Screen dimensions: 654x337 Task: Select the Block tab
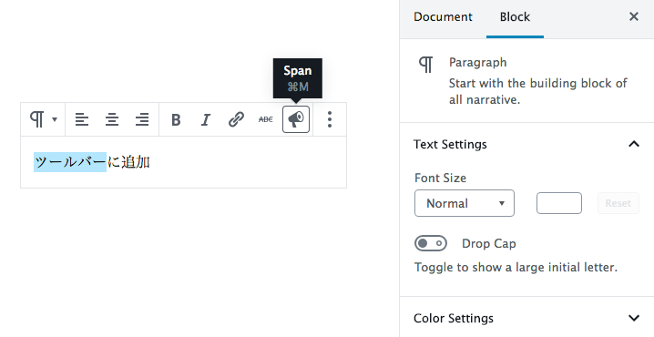click(x=515, y=17)
